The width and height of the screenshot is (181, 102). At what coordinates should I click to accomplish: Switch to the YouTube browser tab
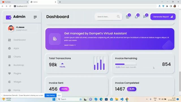[15, 2]
